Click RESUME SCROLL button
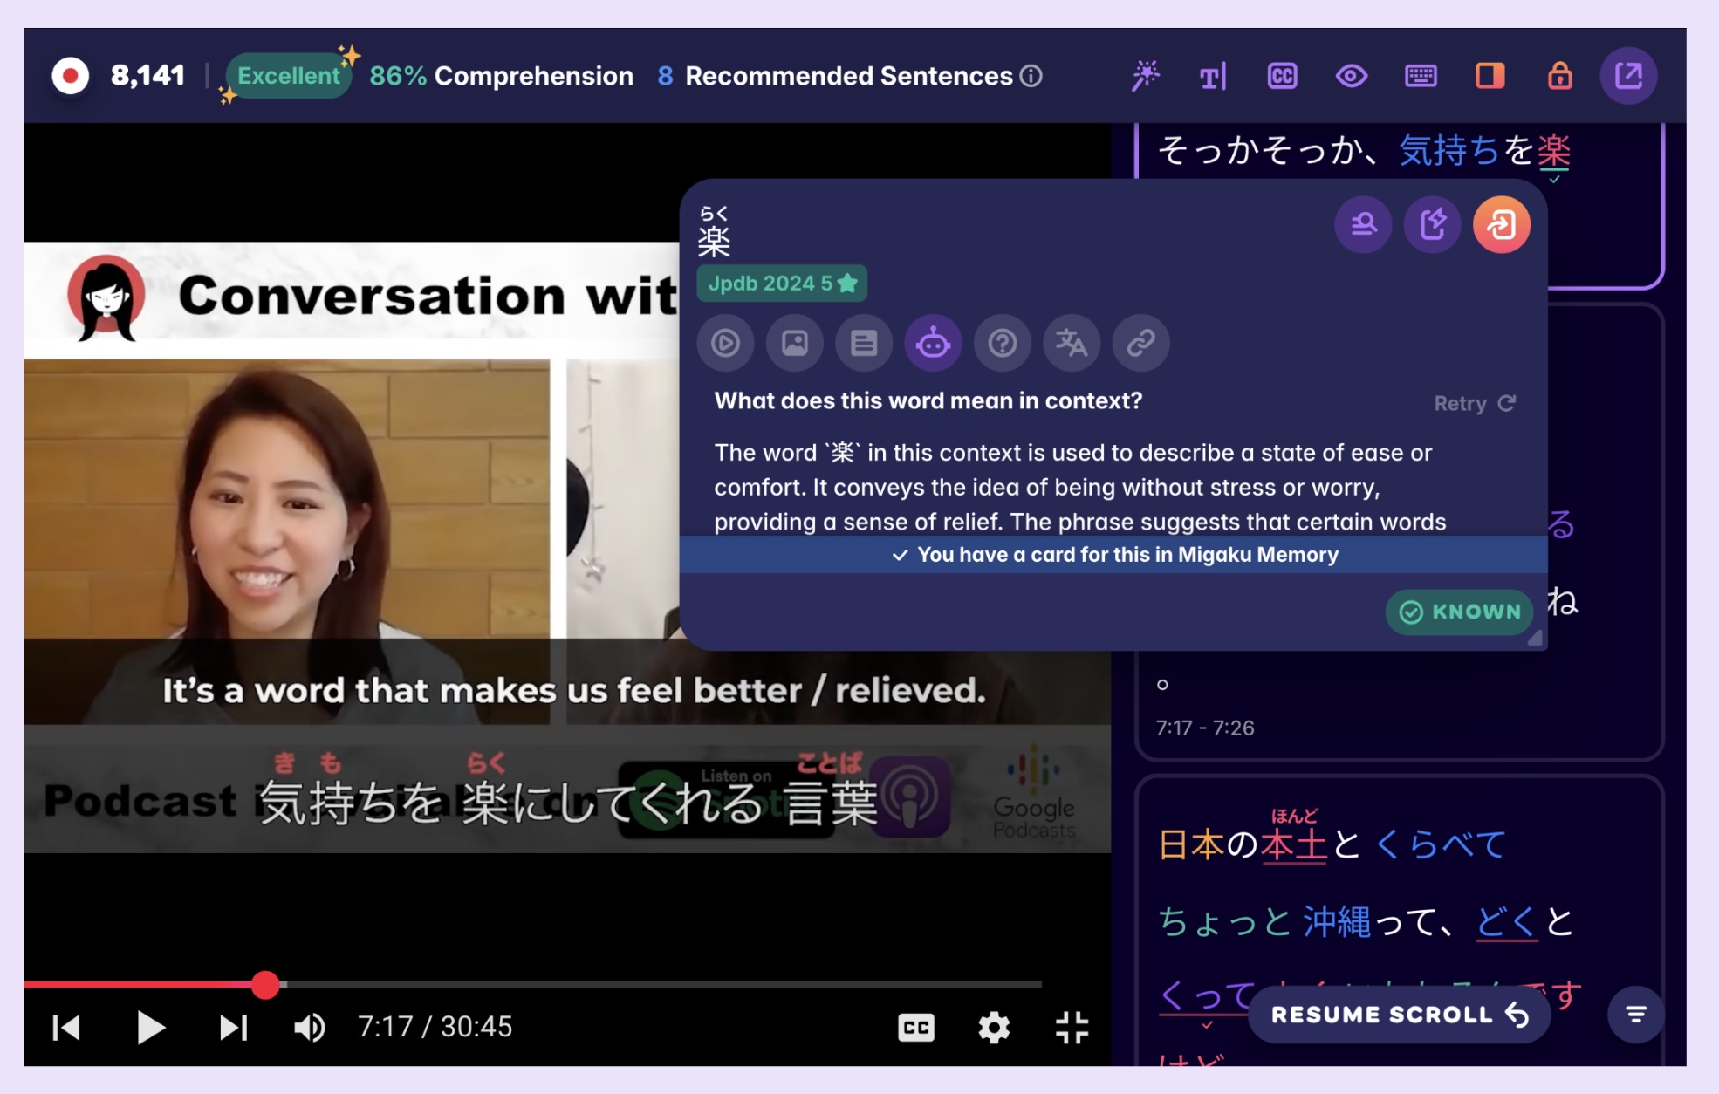 [1399, 1015]
